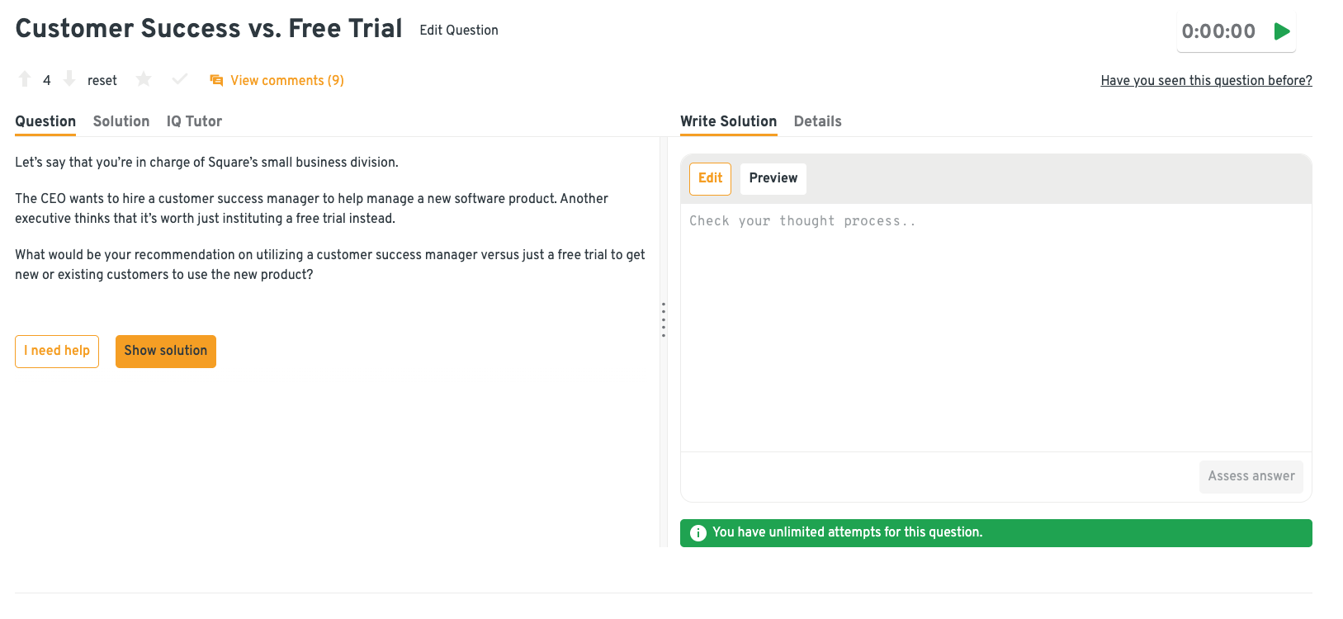
Task: Reset the vote count
Action: 102,81
